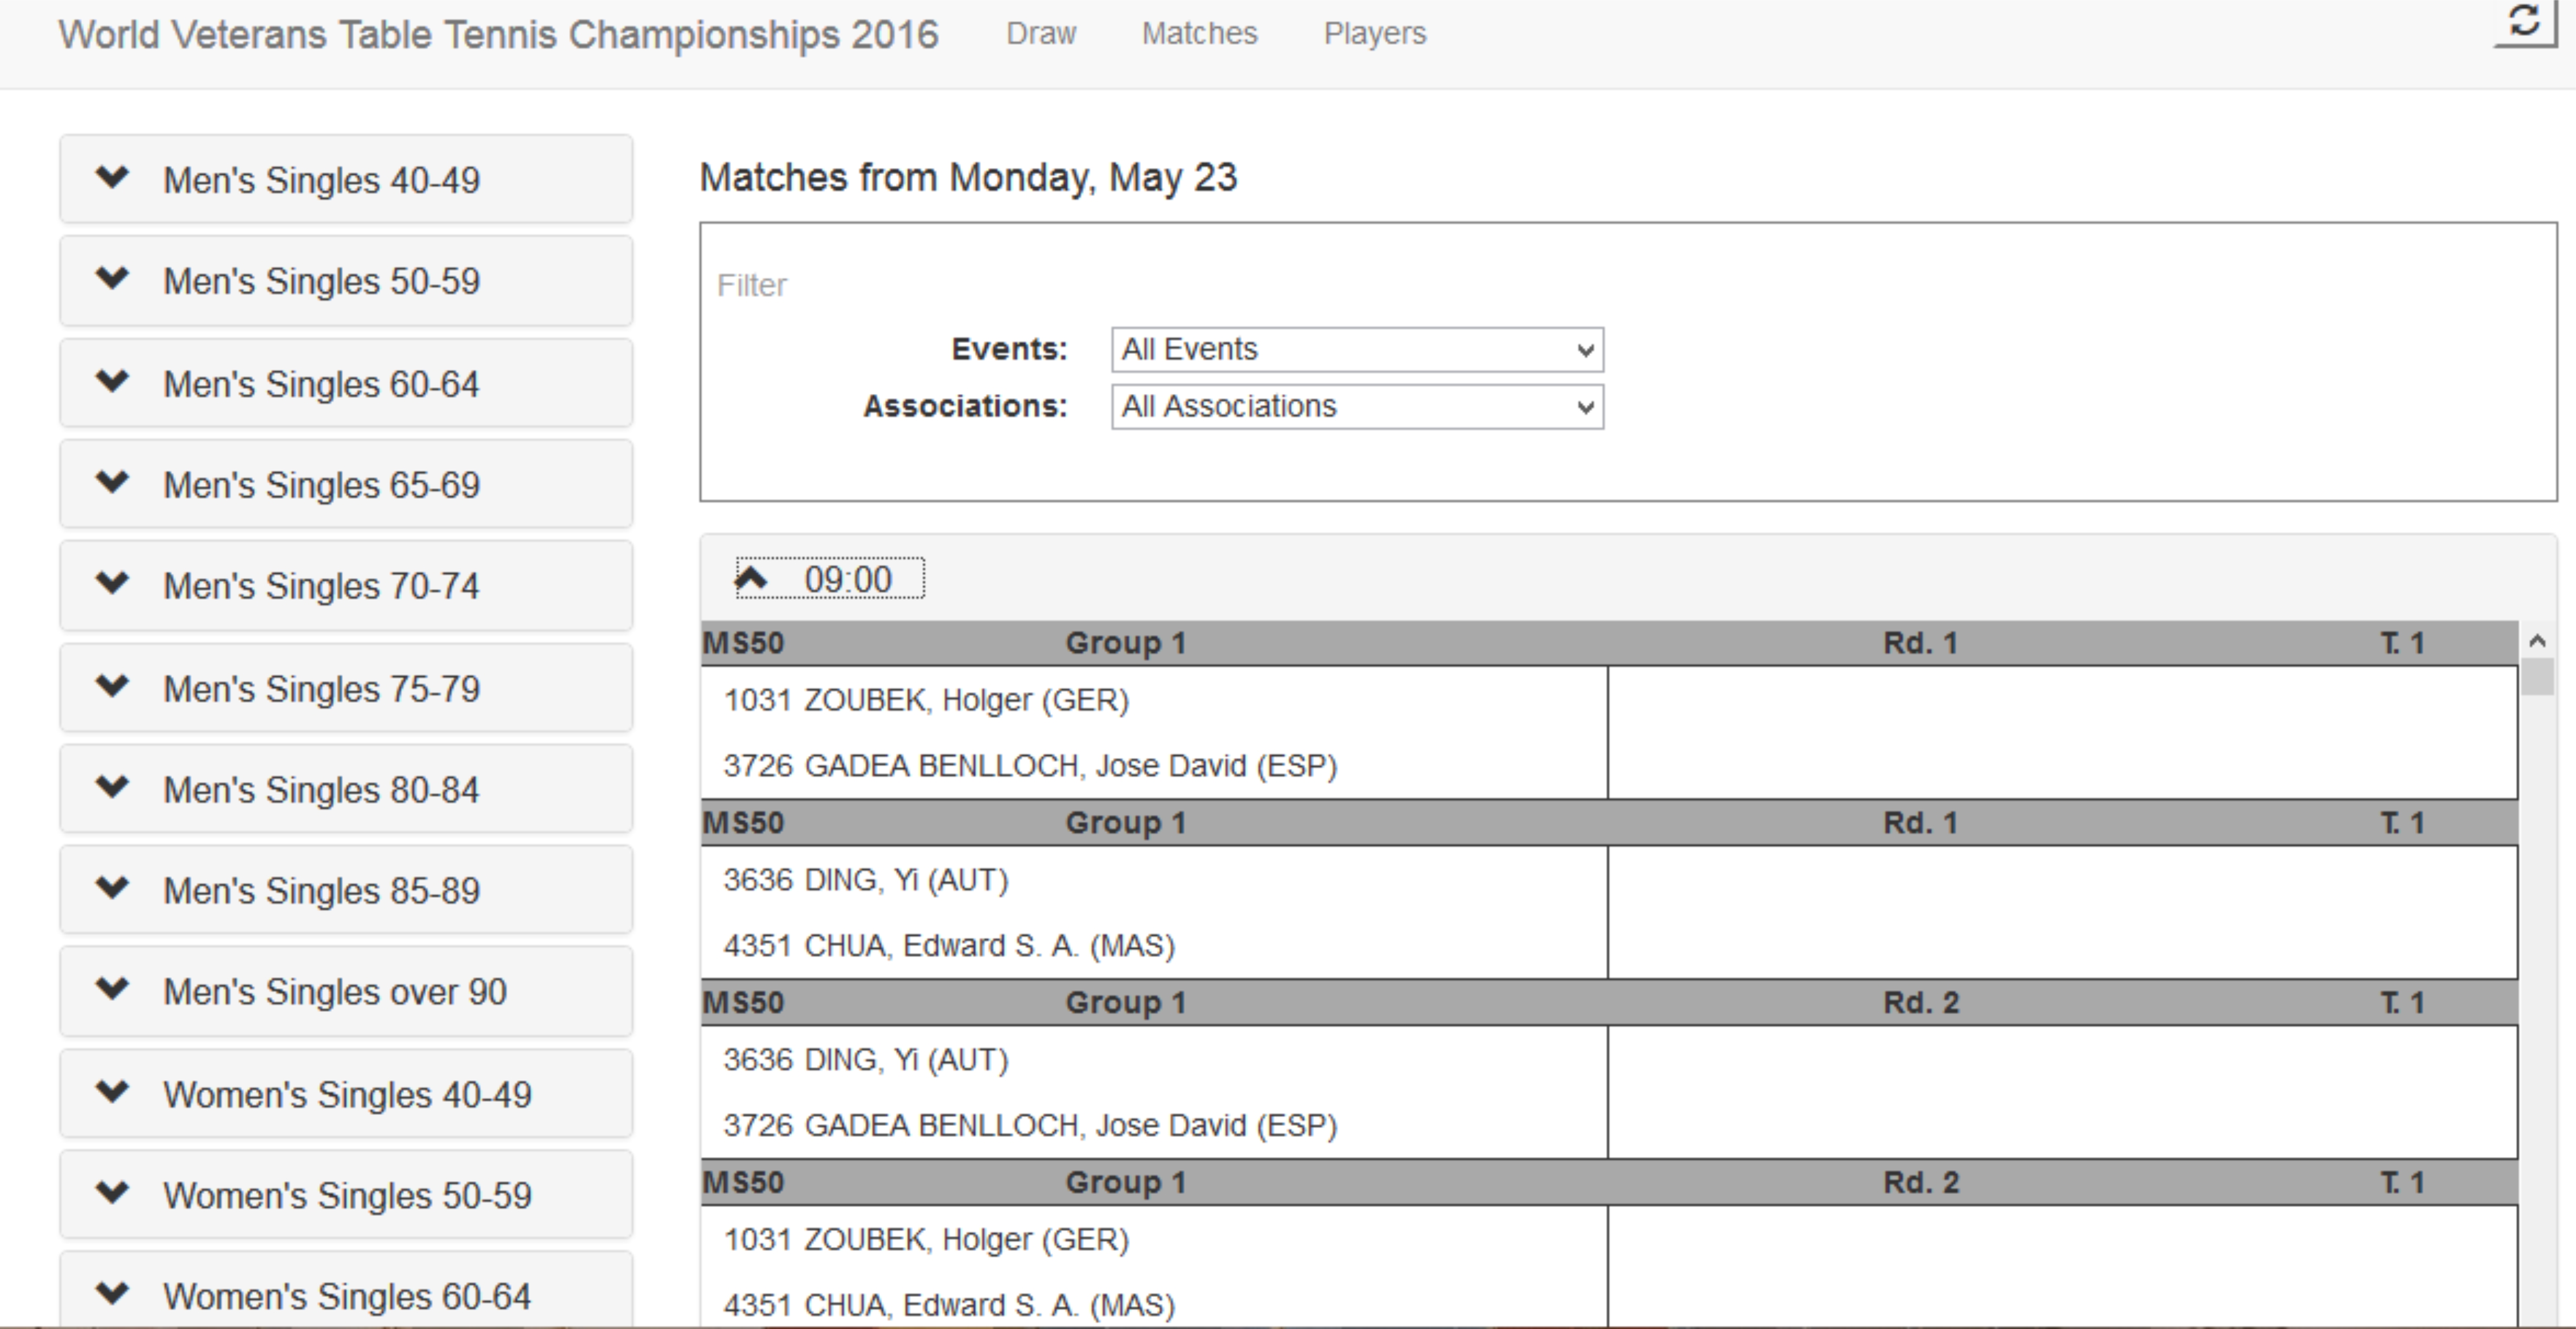Screen dimensions: 2576x1329
Task: Open Men's Singles 65-69 panel label
Action: pos(321,486)
